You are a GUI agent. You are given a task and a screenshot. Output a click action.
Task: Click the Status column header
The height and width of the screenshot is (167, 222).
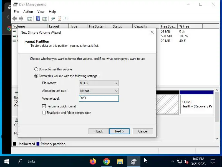pyautogui.click(x=122, y=26)
